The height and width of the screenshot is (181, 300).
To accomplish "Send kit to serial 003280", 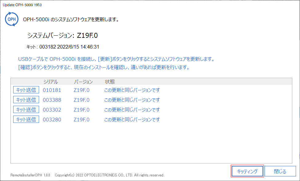I will [26, 119].
